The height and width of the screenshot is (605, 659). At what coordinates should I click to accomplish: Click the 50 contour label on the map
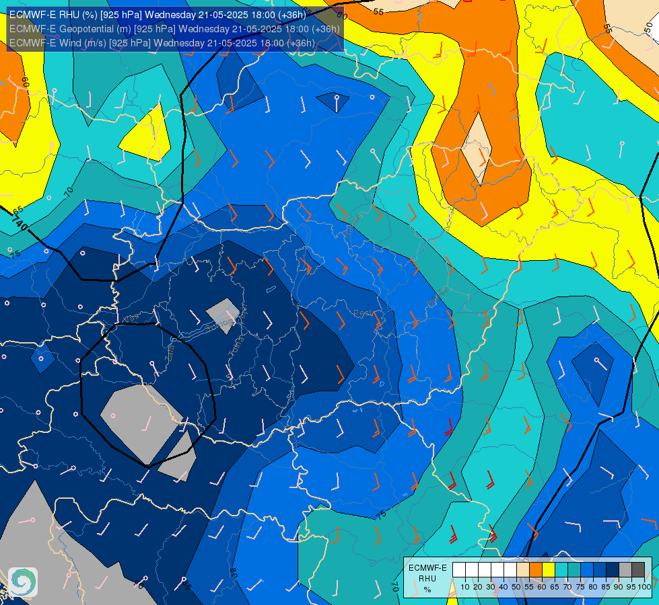648,28
